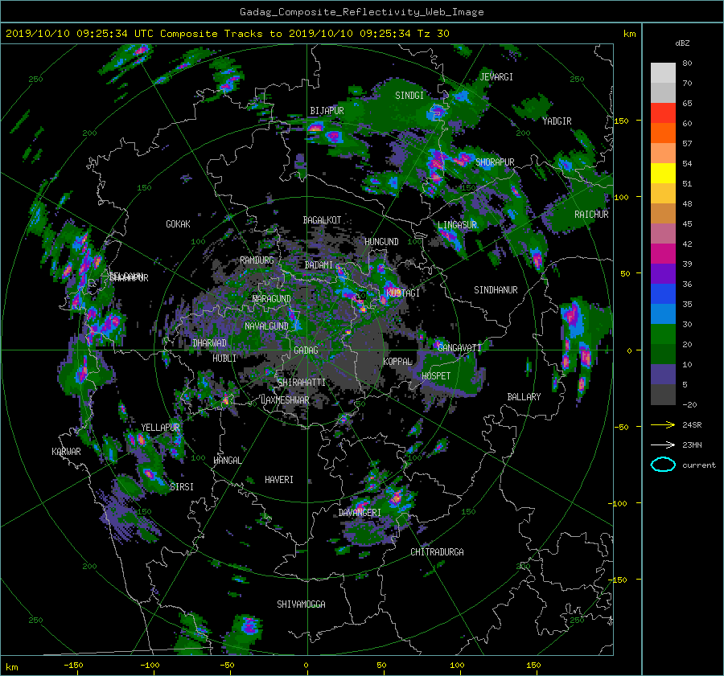Pick the orange 60 dBZ color swatch
The height and width of the screenshot is (676, 724).
coord(663,133)
